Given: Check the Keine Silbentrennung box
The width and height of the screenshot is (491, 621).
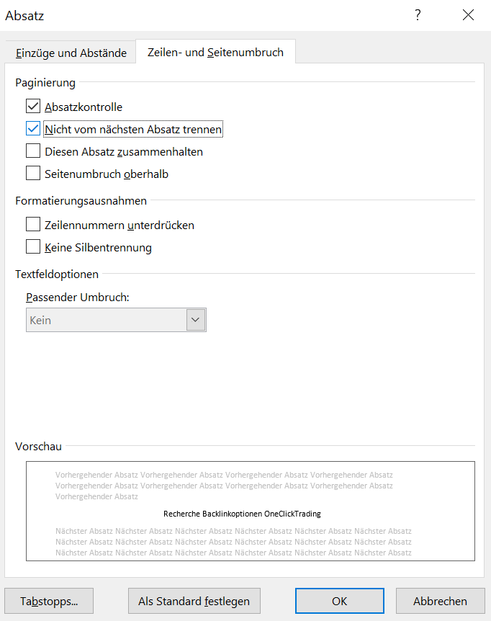Looking at the screenshot, I should click(33, 247).
